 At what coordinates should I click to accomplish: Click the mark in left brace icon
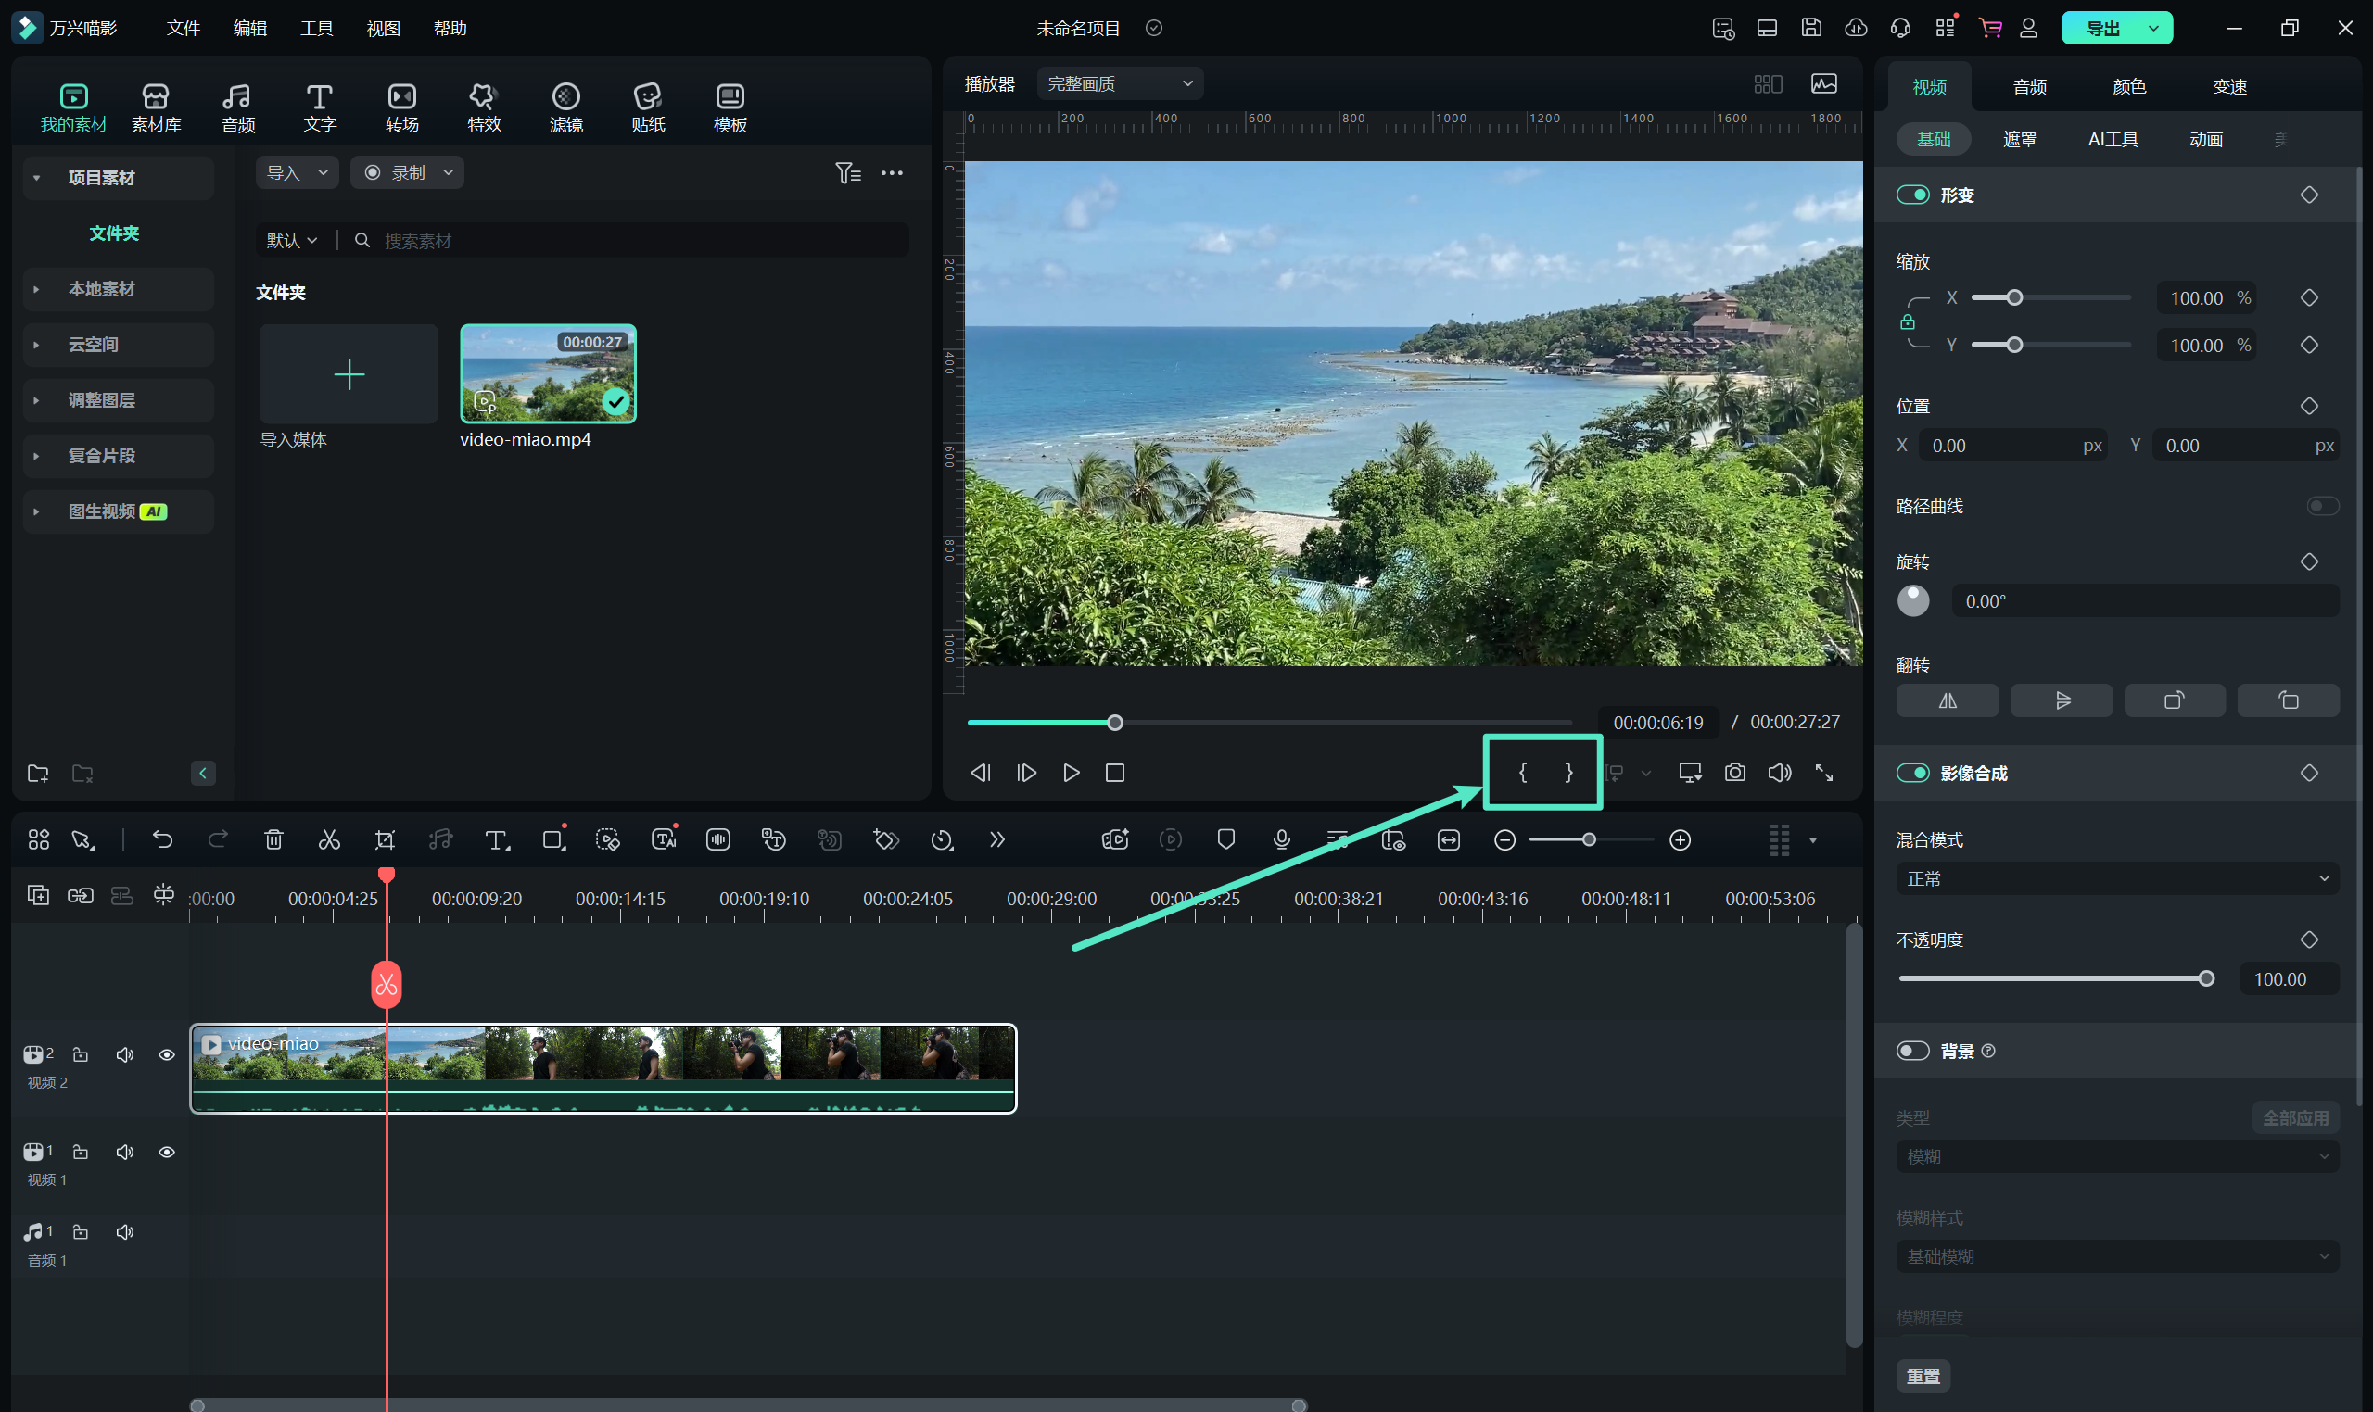coord(1522,773)
